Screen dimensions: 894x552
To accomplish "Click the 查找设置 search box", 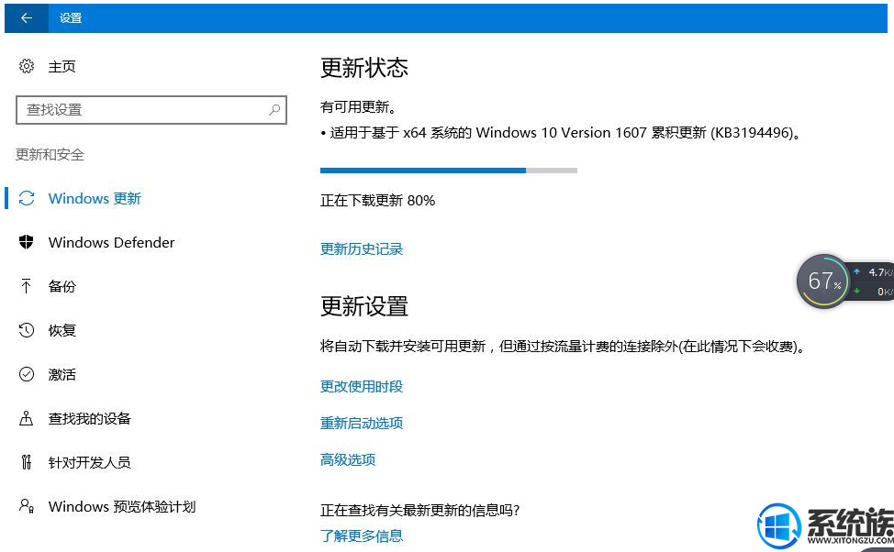I will click(x=151, y=110).
